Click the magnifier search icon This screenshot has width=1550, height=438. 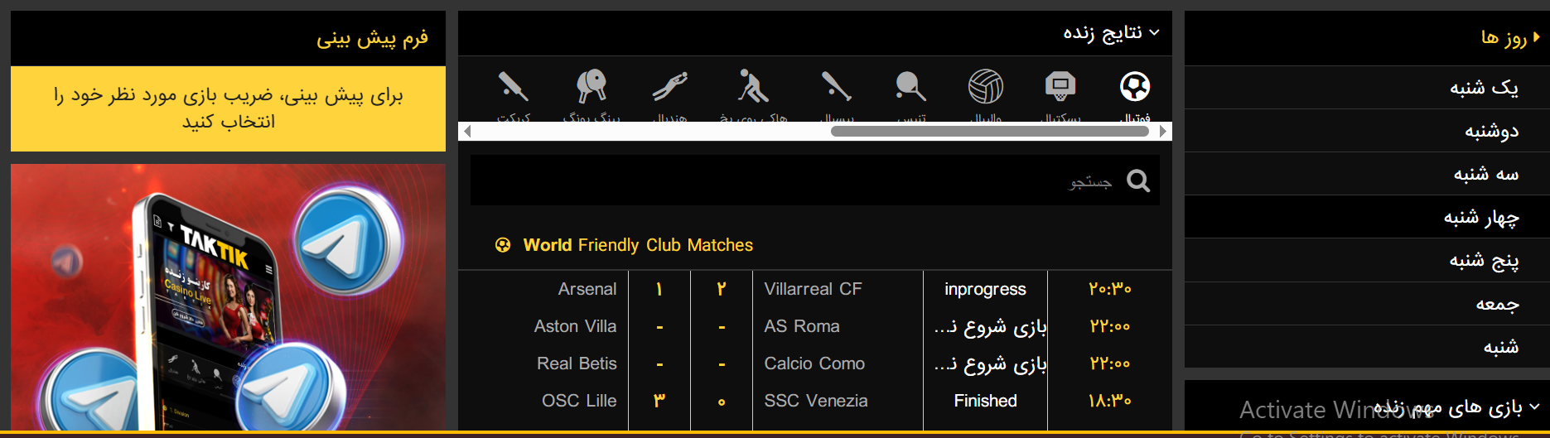click(1138, 180)
